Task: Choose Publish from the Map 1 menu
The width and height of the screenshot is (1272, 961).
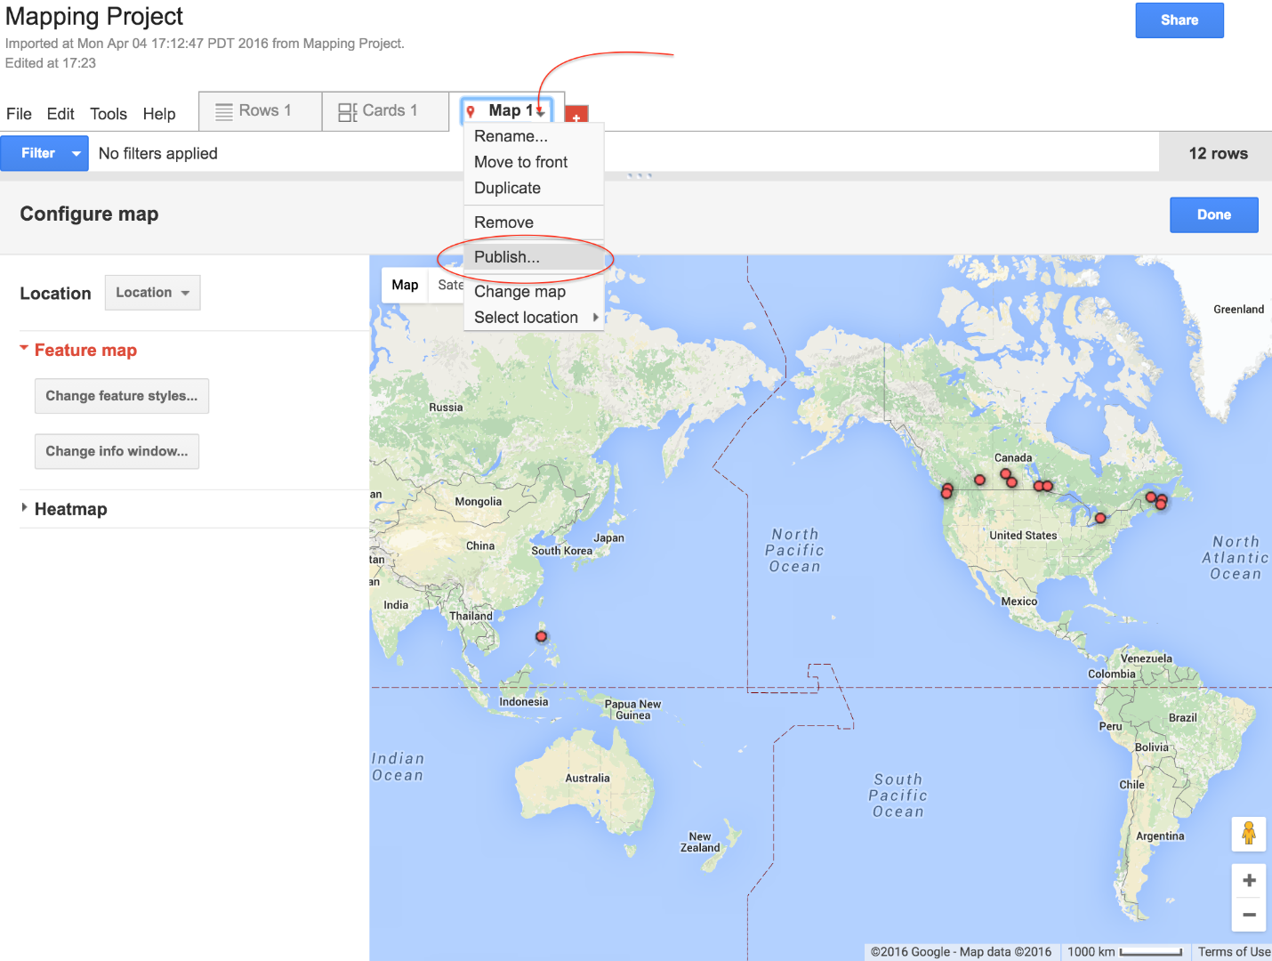Action: [507, 257]
